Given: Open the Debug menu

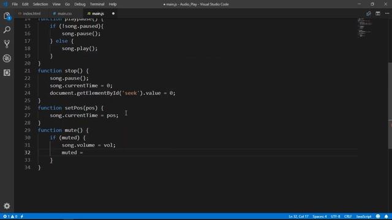Looking at the screenshot, I should coord(80,4).
